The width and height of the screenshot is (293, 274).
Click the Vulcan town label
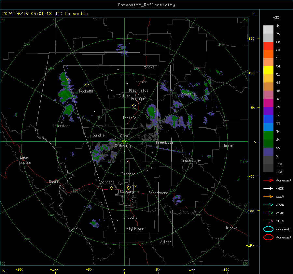[165, 242]
